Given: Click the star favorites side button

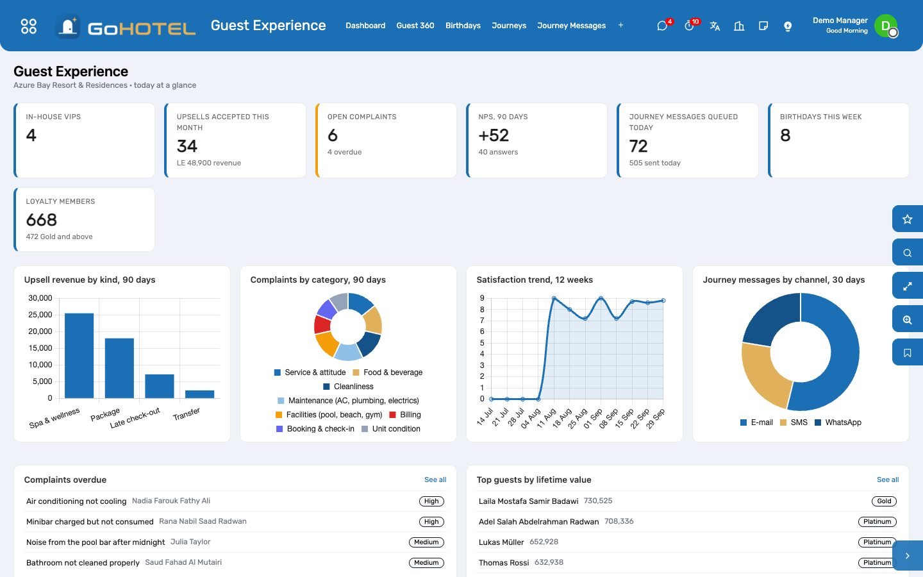Looking at the screenshot, I should coord(908,219).
